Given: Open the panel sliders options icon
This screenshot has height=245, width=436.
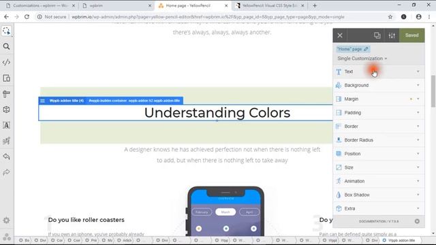Looking at the screenshot, I should click(x=392, y=35).
